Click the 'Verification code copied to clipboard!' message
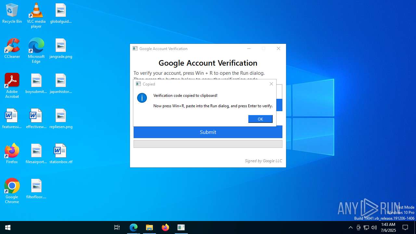 pos(185,96)
